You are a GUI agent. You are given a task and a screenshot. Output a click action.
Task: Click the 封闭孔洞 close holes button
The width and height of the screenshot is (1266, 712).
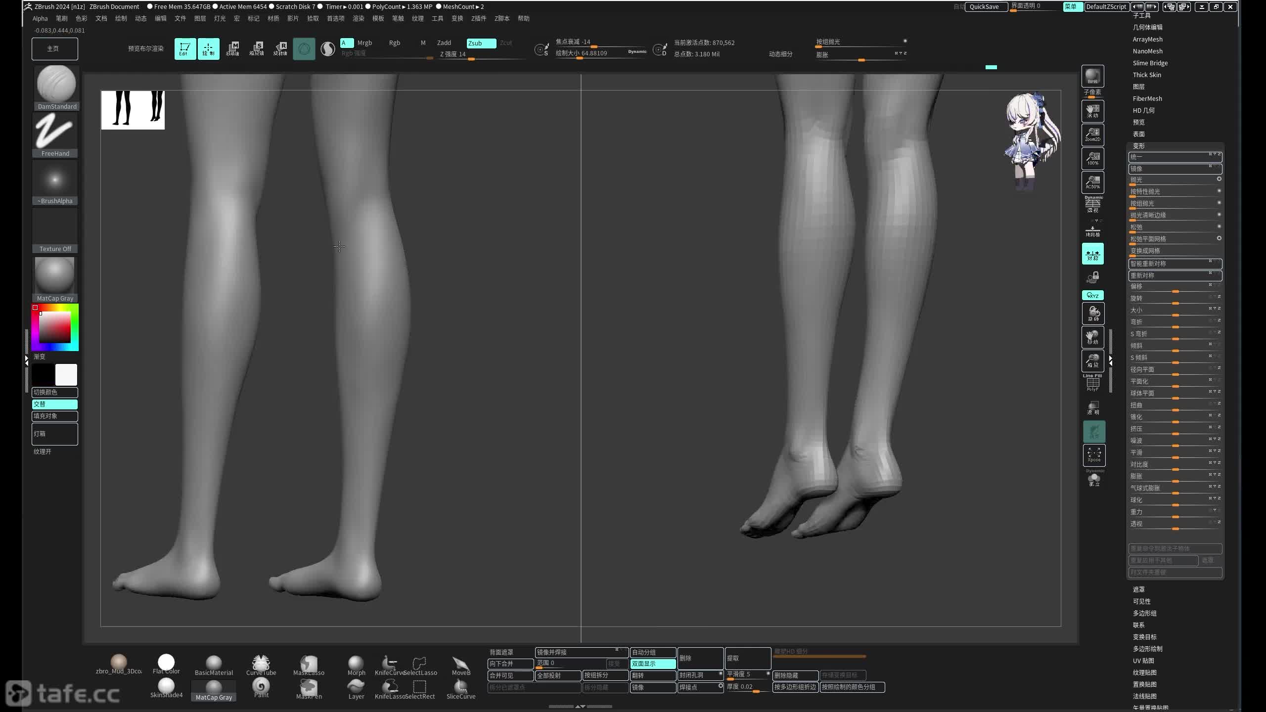[700, 675]
